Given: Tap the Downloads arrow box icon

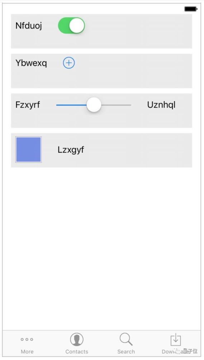Looking at the screenshot, I should pyautogui.click(x=176, y=339).
